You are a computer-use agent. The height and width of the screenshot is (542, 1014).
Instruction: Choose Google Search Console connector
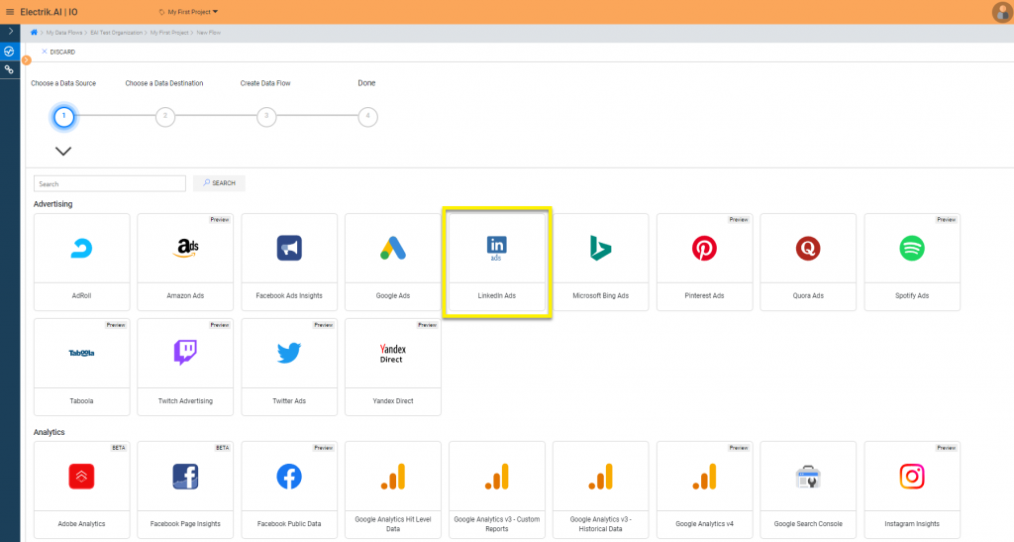(808, 490)
